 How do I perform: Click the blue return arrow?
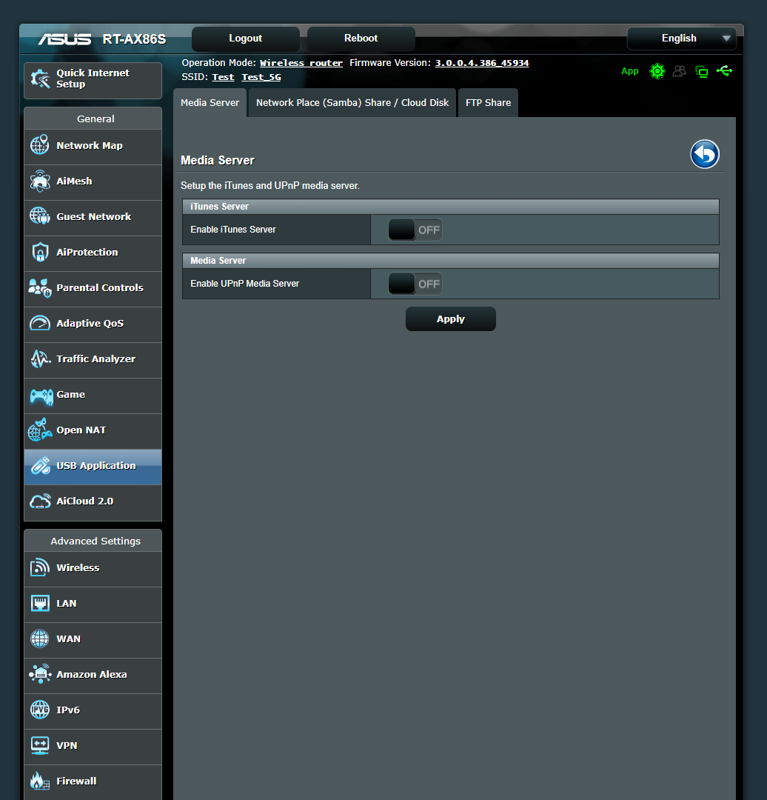point(705,154)
